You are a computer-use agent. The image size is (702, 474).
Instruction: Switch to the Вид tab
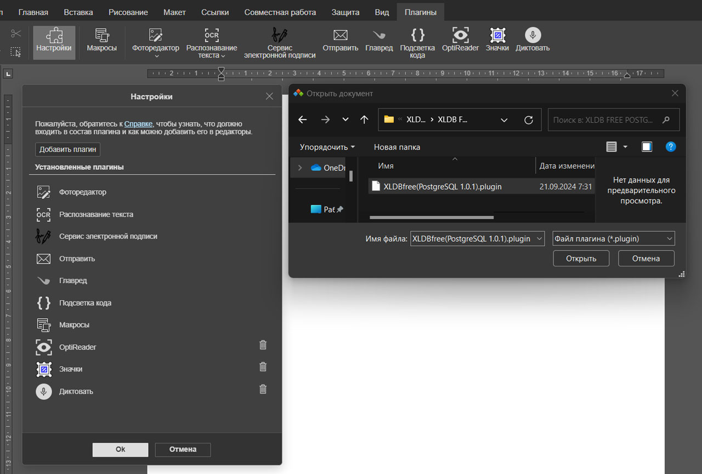coord(382,12)
